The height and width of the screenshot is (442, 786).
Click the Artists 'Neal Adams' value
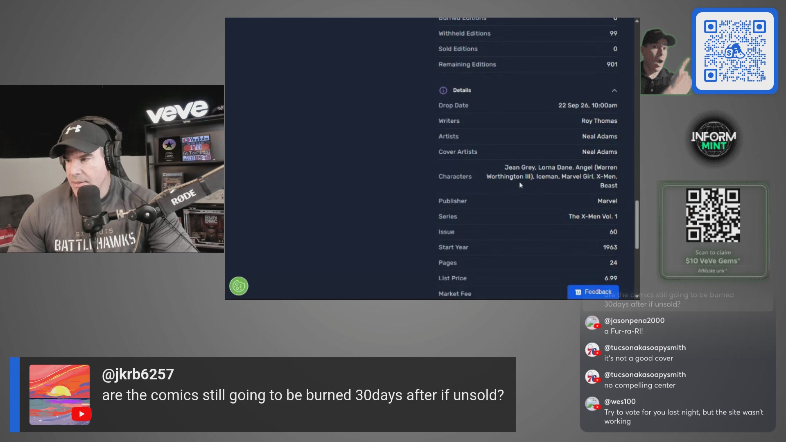[599, 136]
